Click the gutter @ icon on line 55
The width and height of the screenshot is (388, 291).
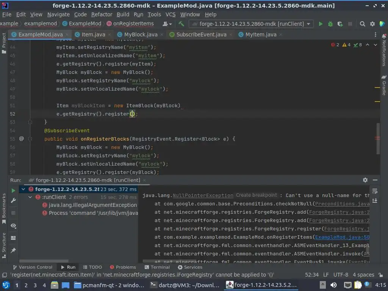point(22,139)
